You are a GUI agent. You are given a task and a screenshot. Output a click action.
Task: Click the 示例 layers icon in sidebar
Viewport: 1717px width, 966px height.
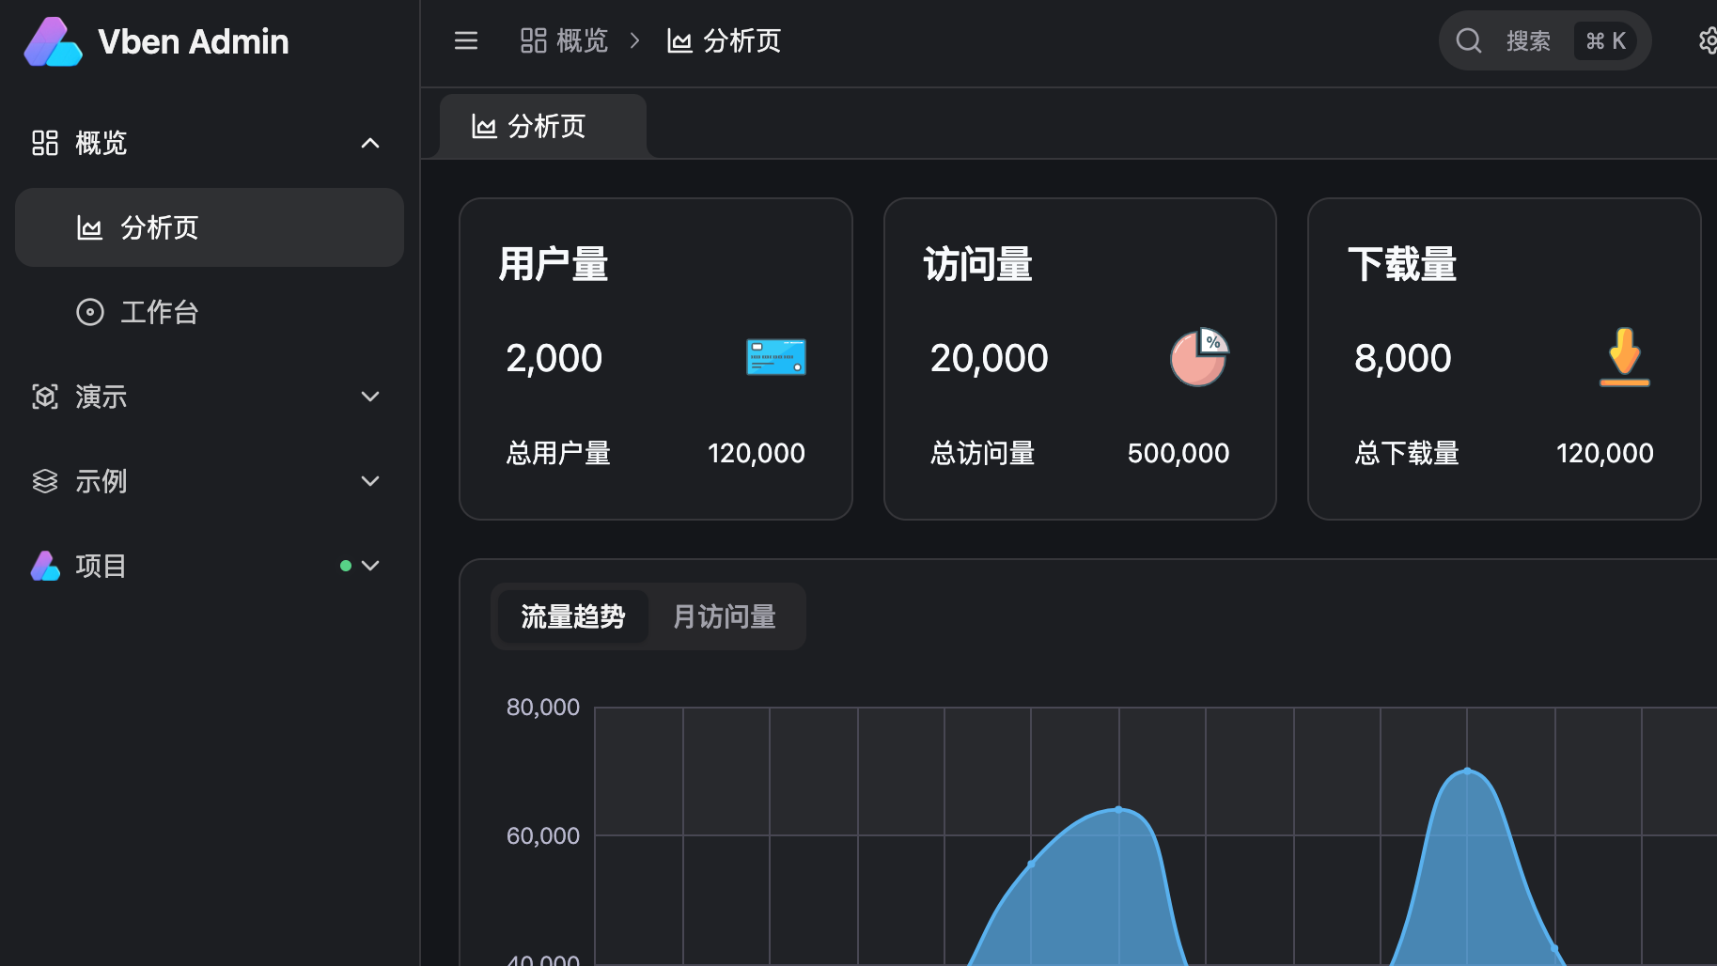coord(45,481)
